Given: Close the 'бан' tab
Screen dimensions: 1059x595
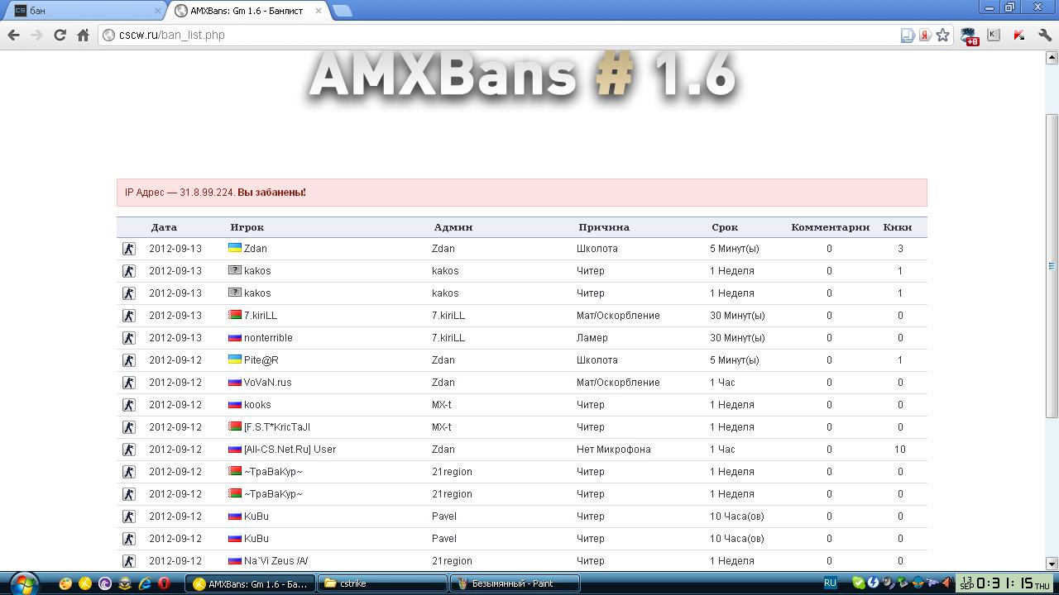Looking at the screenshot, I should [157, 11].
